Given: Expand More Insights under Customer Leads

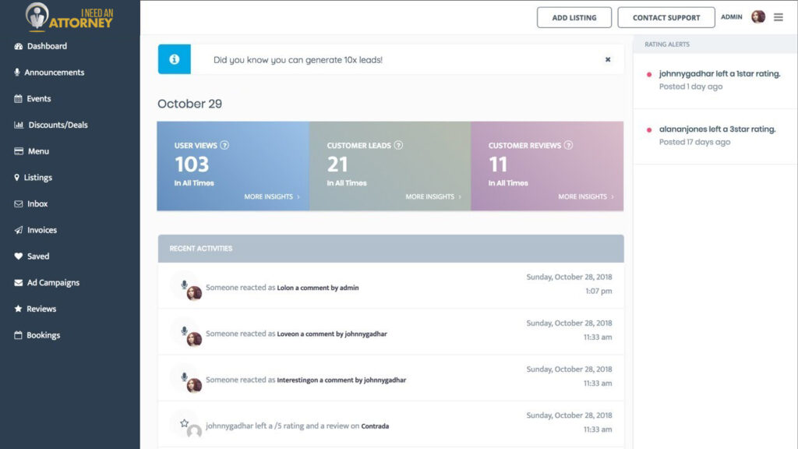Looking at the screenshot, I should (433, 197).
